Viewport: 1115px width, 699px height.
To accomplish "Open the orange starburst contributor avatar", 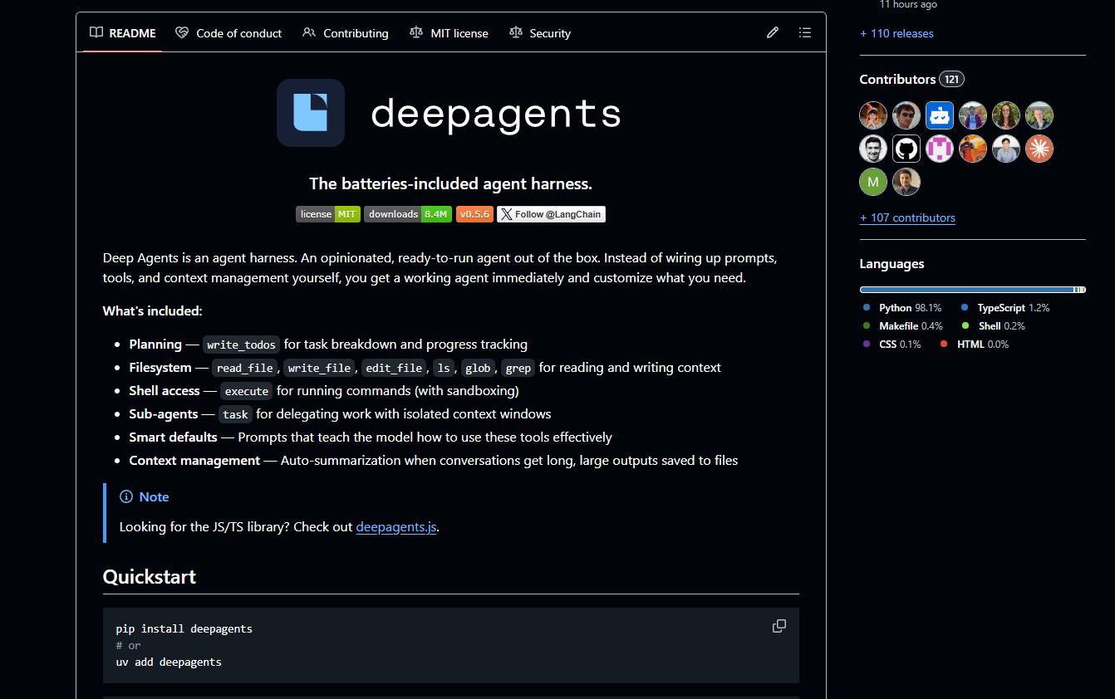I will [x=1039, y=149].
